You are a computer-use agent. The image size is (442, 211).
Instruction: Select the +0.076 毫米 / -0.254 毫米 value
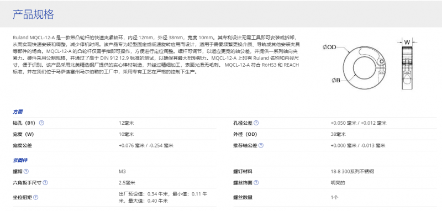click(146, 146)
